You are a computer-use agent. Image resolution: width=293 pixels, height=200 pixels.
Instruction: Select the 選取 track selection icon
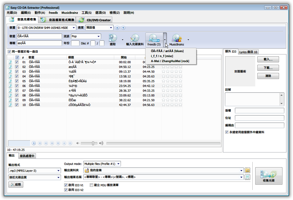[x=113, y=38]
